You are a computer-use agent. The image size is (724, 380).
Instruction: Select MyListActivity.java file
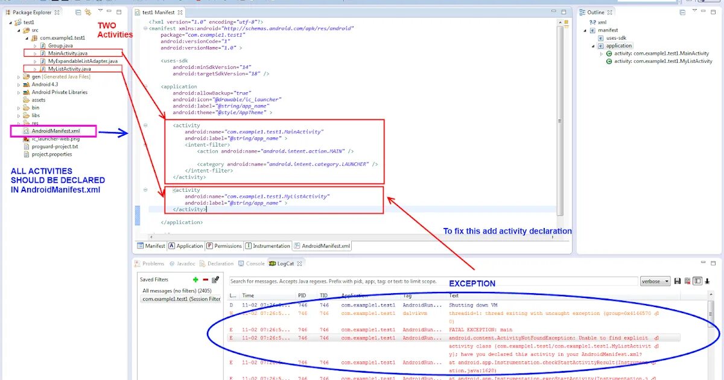pos(69,69)
